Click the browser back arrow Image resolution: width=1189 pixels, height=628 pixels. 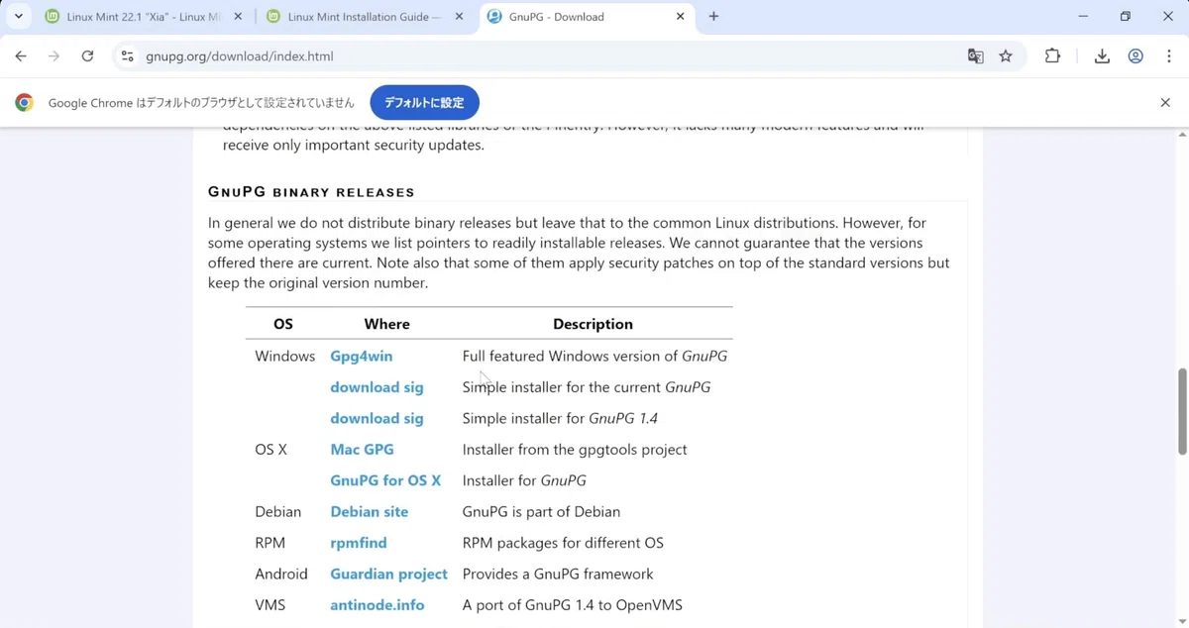coord(21,56)
